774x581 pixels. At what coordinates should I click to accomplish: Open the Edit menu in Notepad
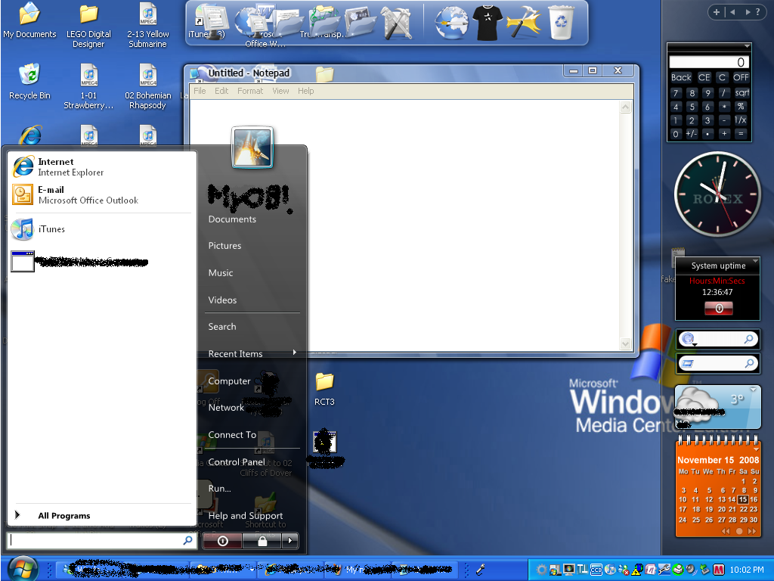point(221,90)
